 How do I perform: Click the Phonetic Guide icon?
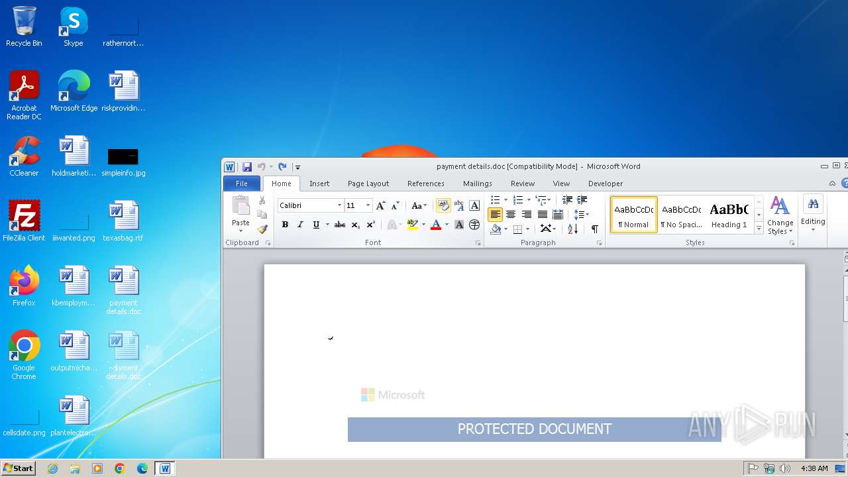click(459, 205)
